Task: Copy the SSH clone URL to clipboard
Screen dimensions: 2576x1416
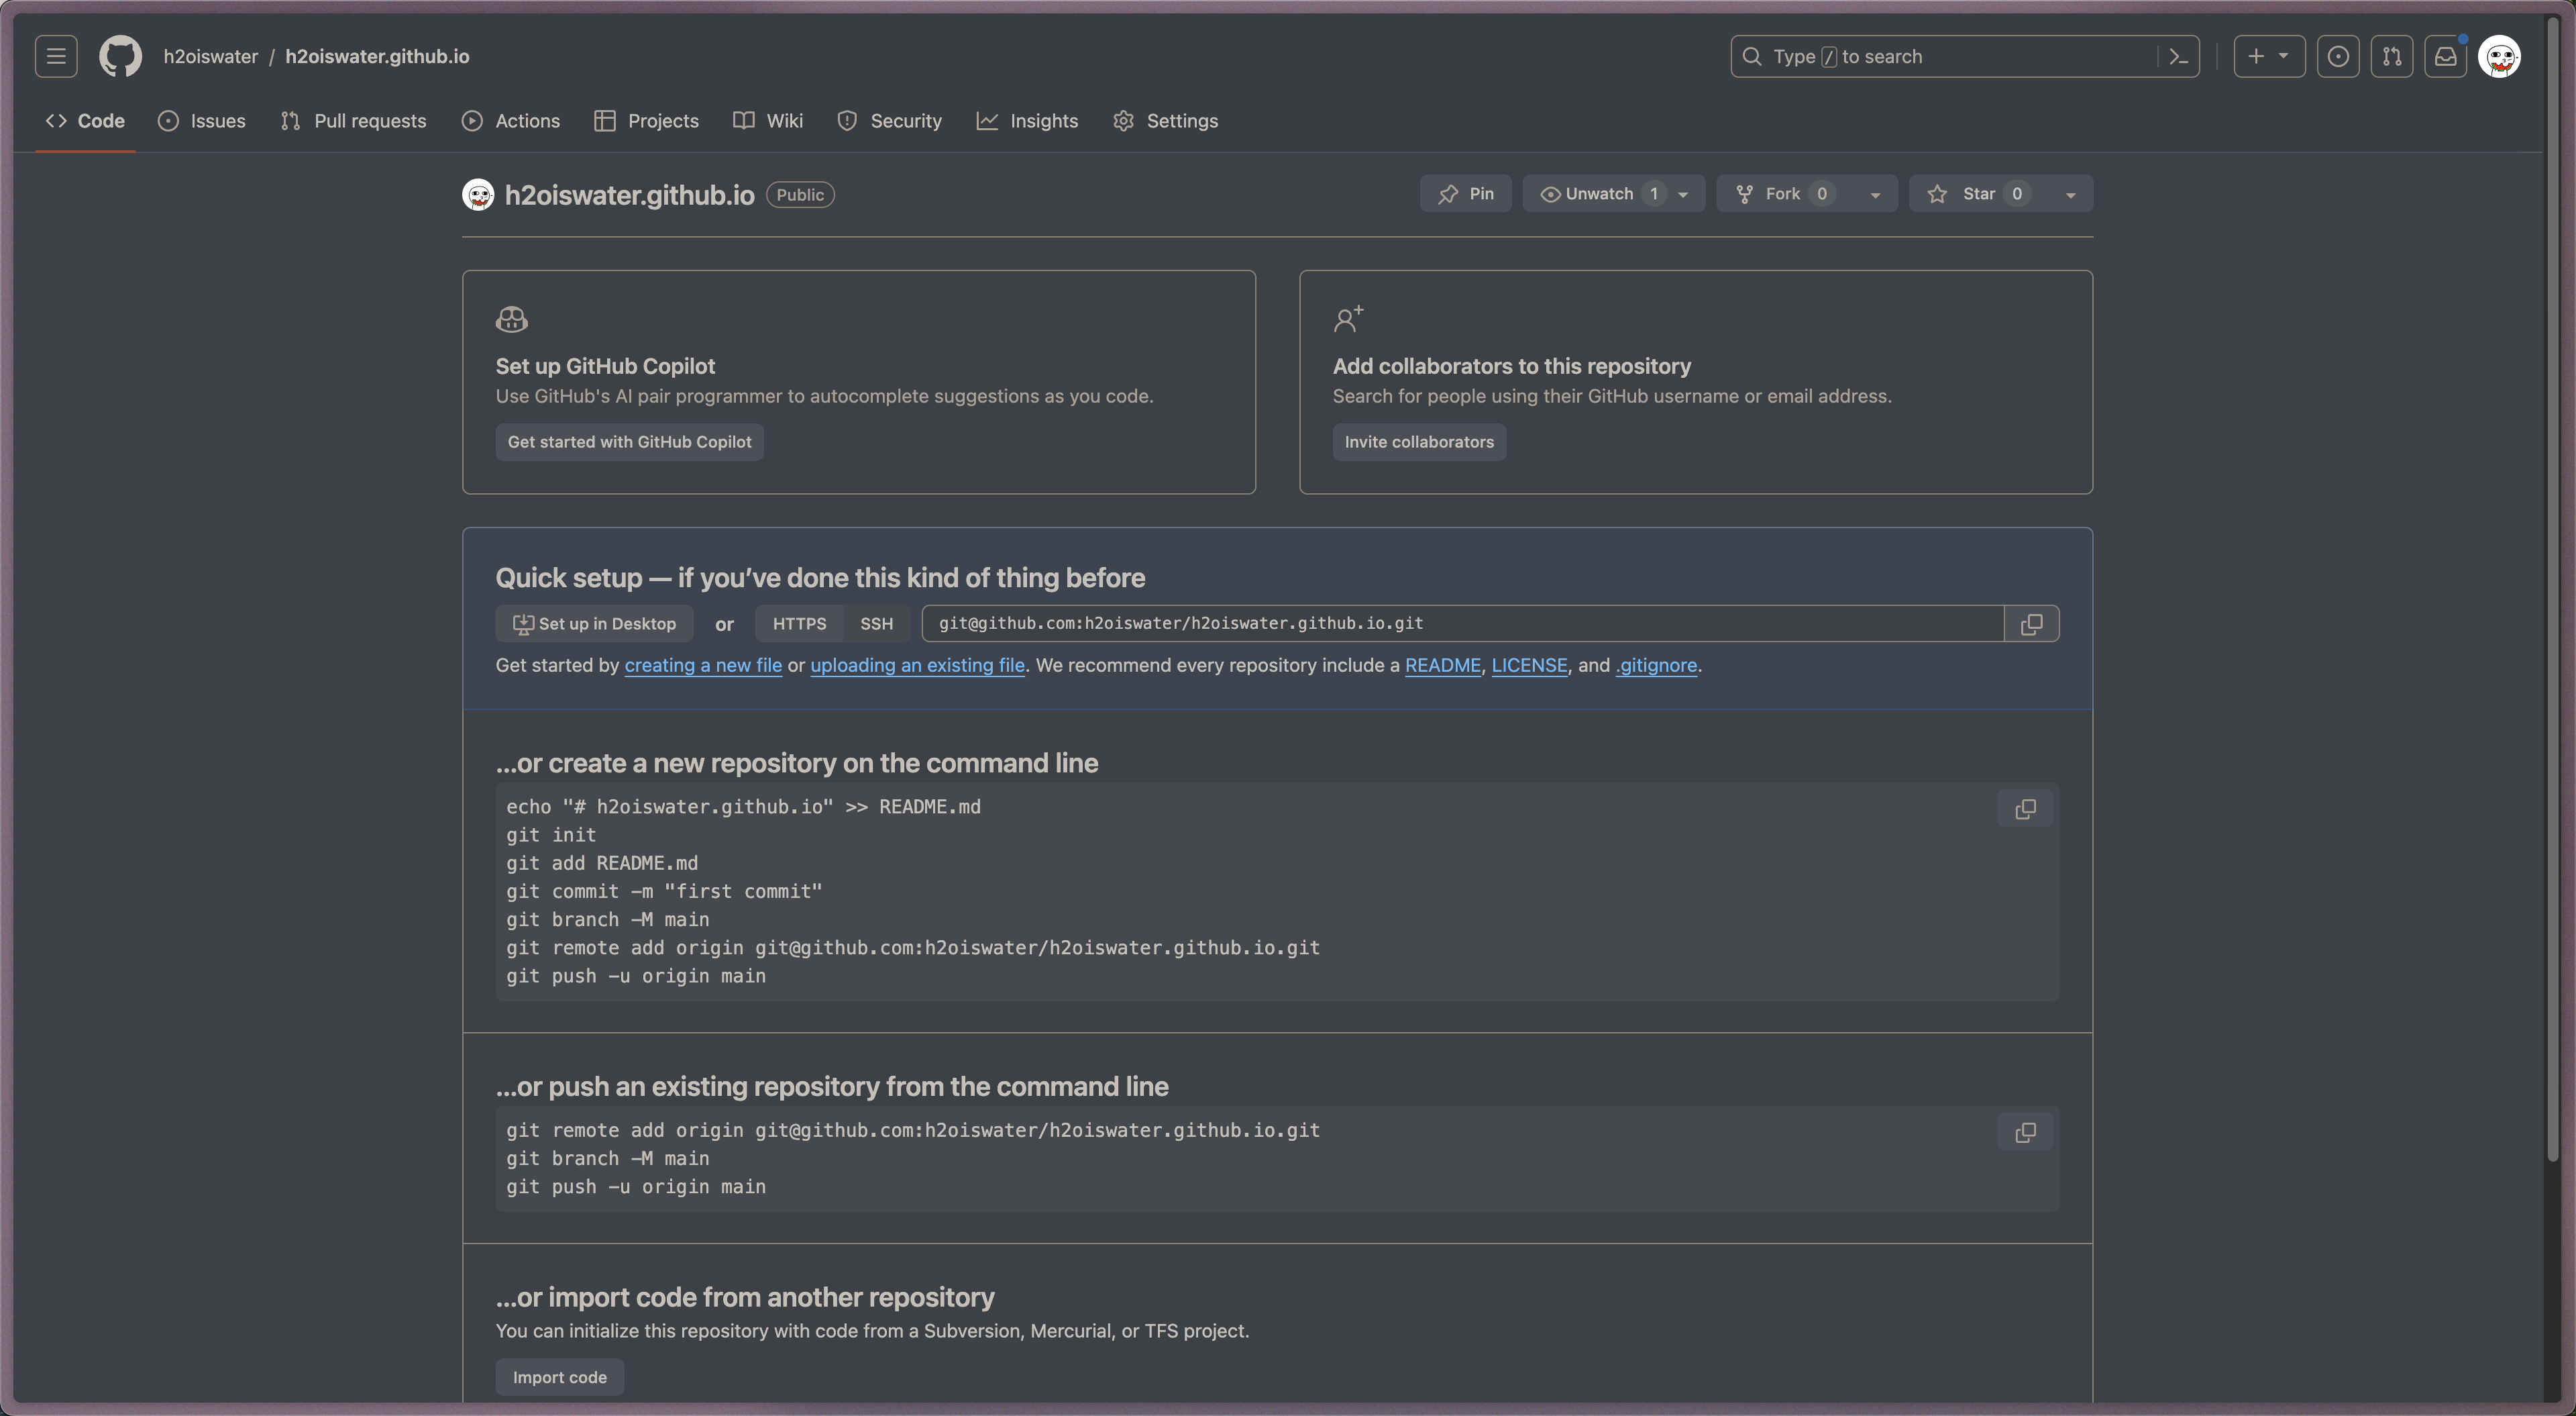Action: tap(2032, 623)
